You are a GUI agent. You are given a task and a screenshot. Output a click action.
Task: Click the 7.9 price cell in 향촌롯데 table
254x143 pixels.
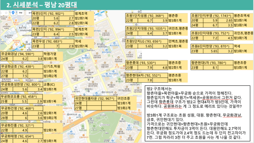pos(145,68)
